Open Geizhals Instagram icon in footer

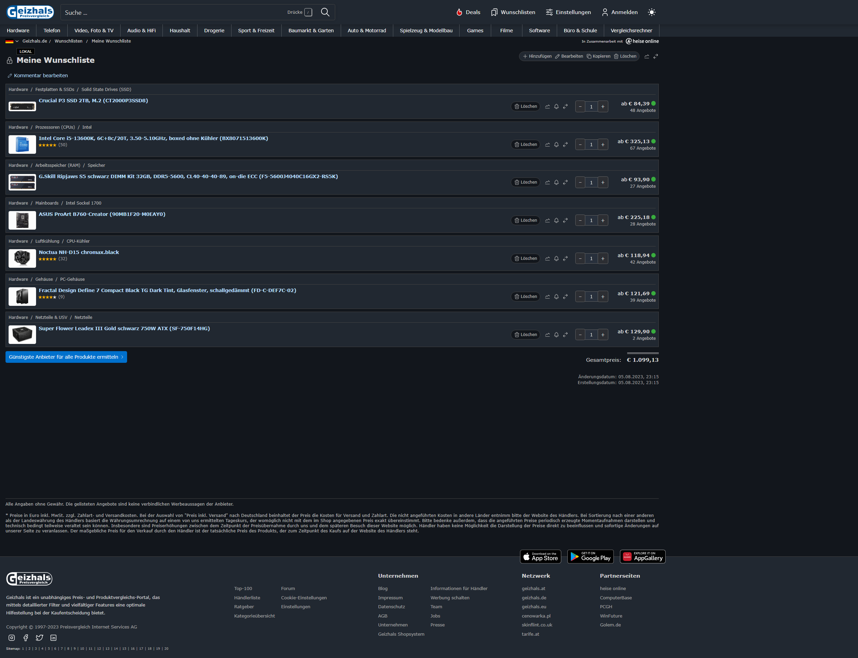pos(12,638)
